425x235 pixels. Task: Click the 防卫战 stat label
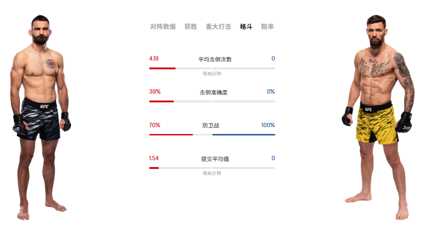[211, 126]
